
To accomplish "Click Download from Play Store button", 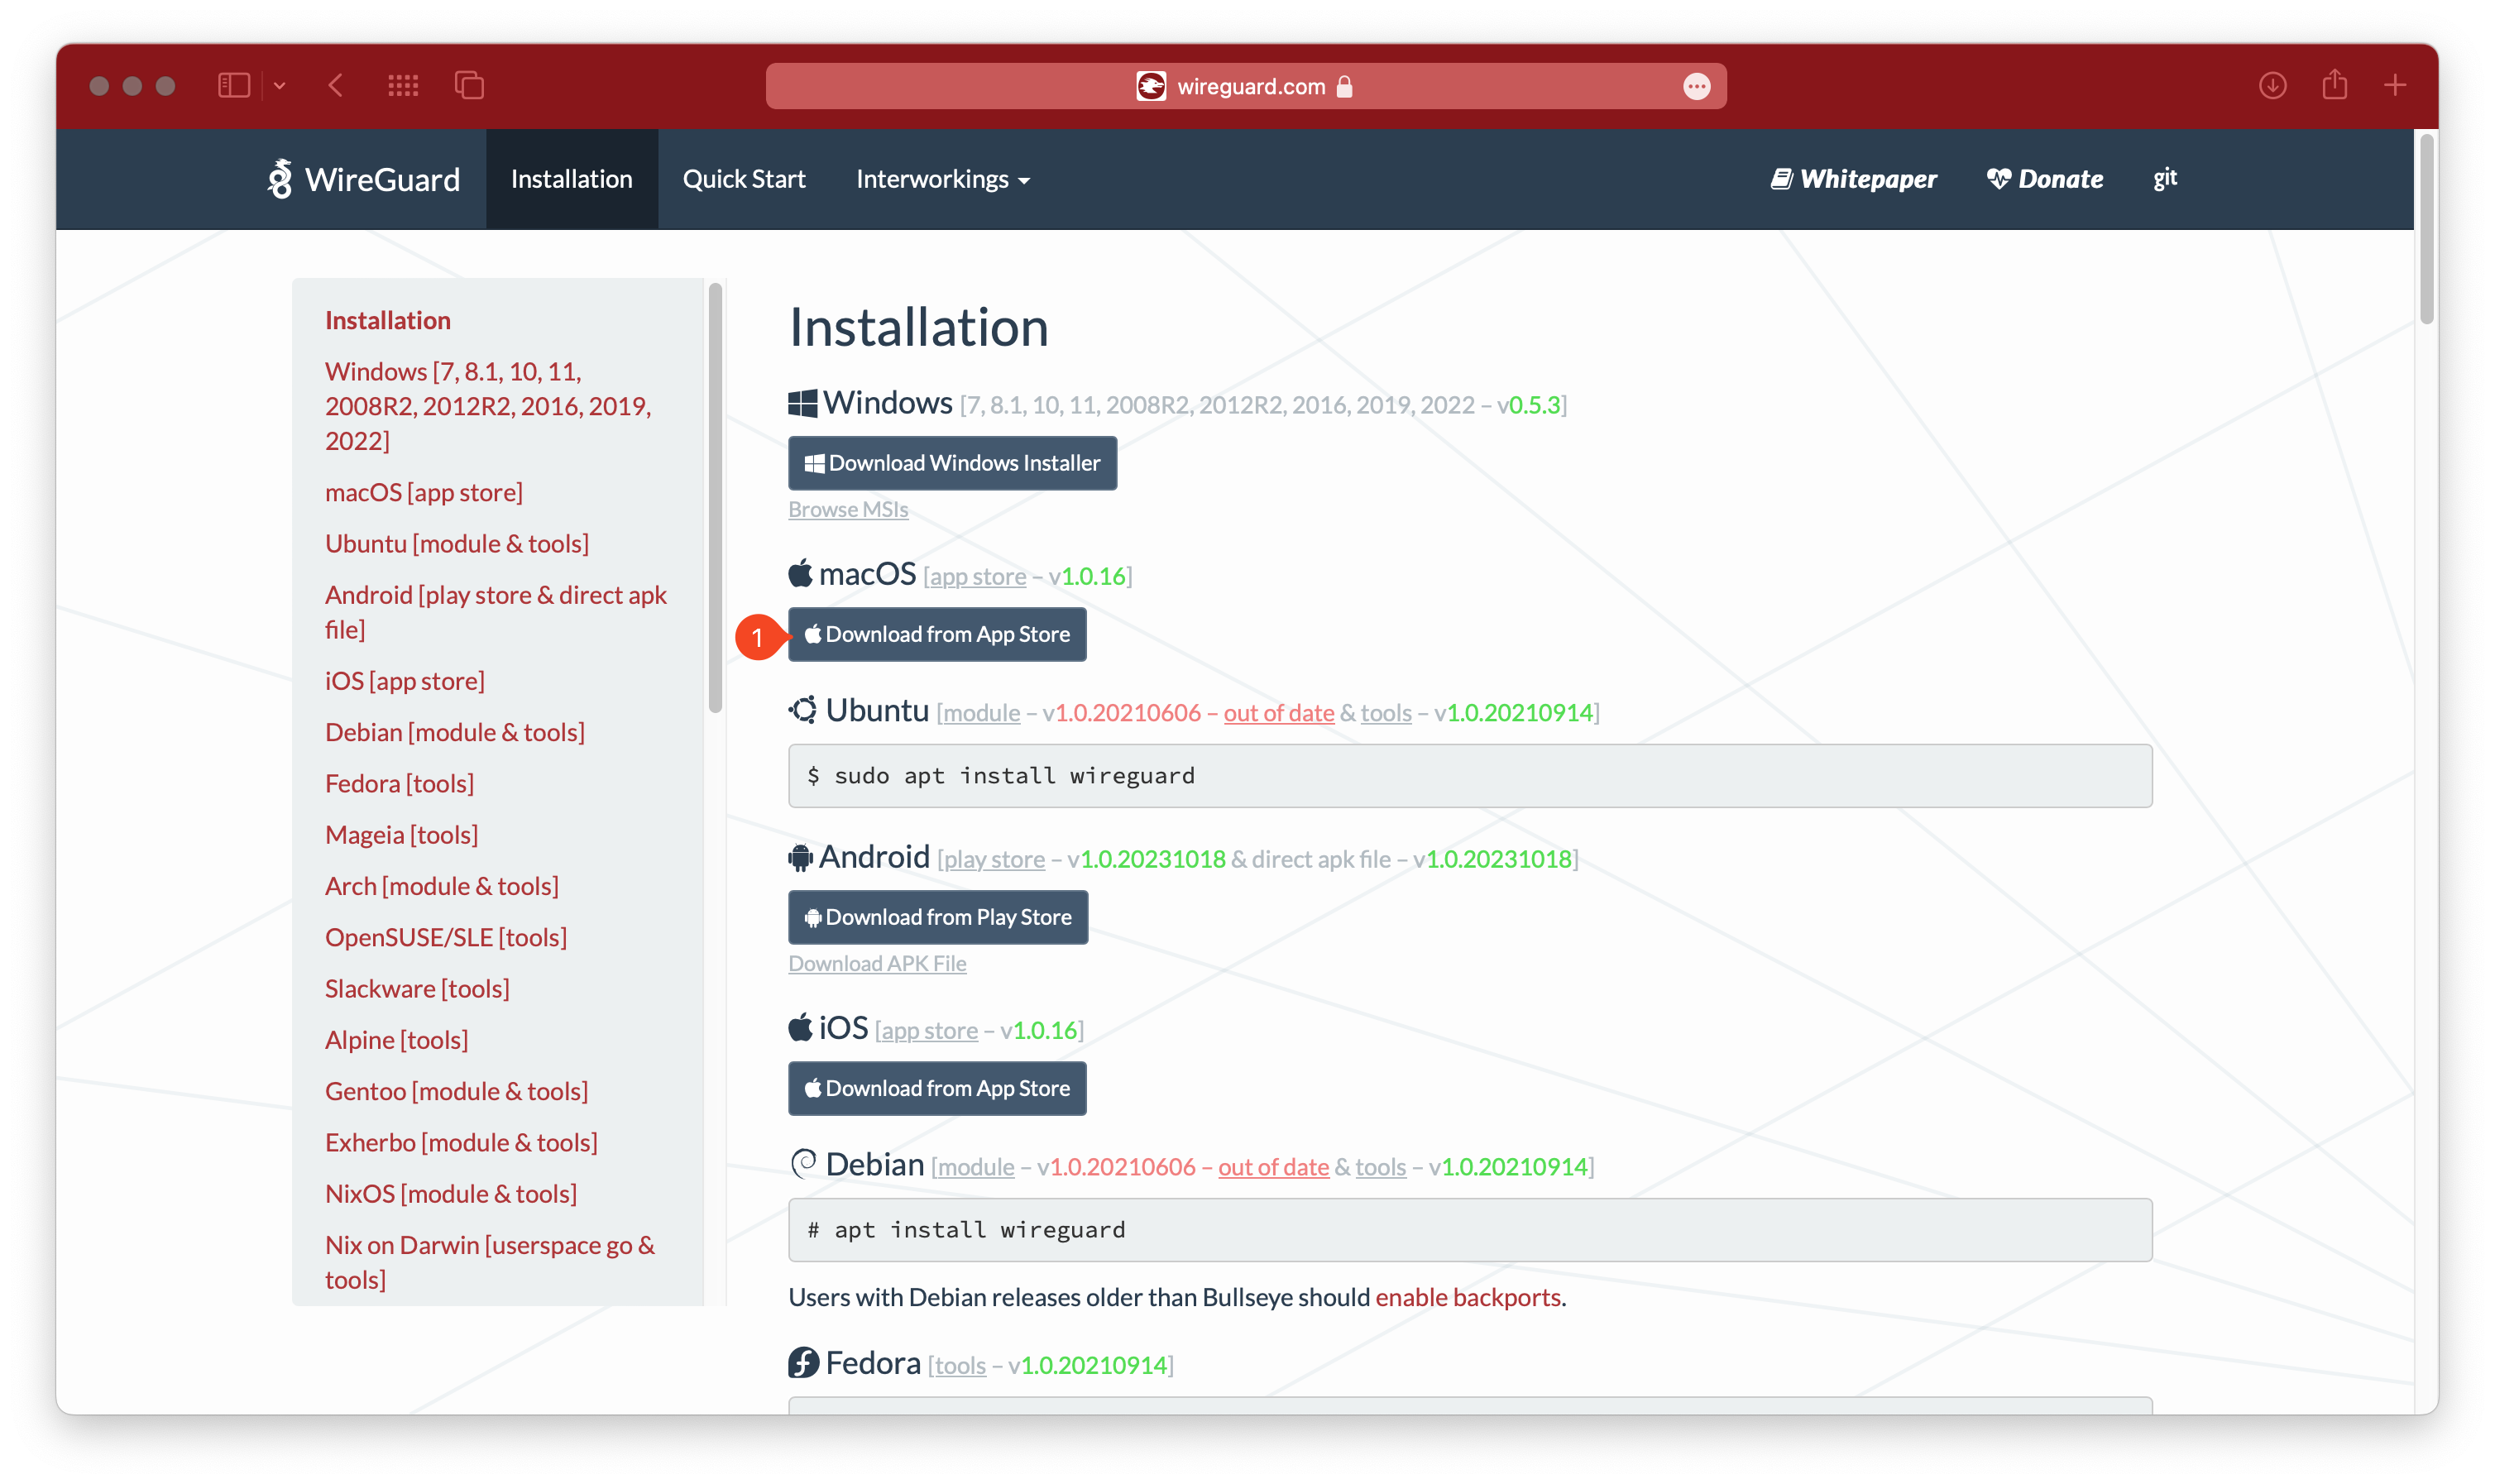I will pyautogui.click(x=938, y=917).
